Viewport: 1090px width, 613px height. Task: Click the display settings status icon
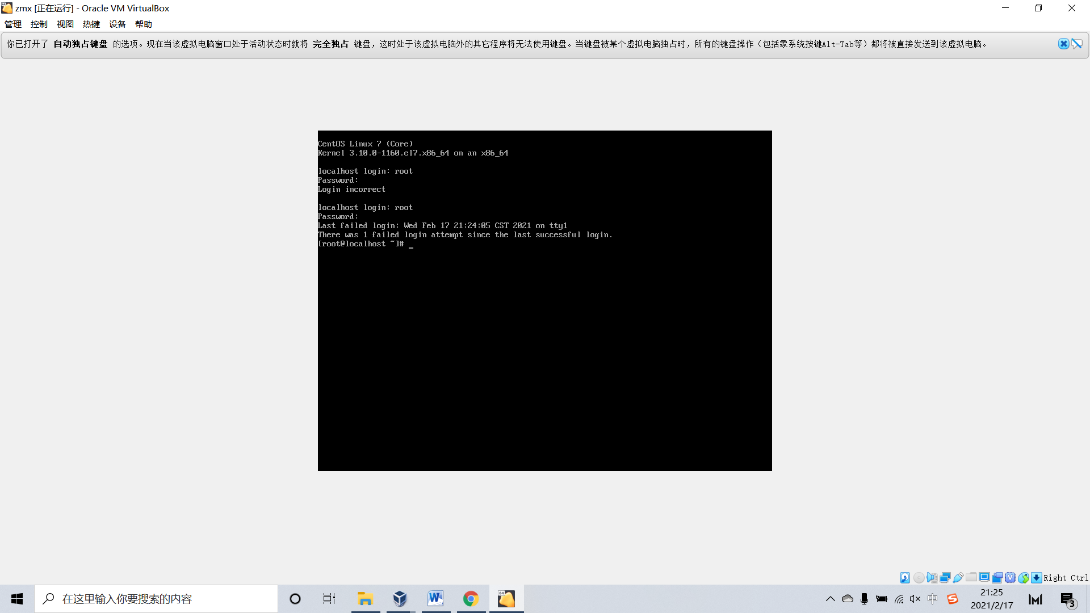tap(984, 577)
